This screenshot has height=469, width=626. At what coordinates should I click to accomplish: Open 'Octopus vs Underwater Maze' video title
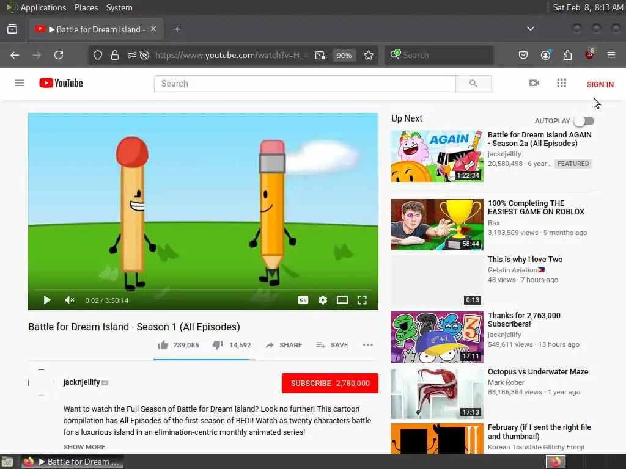point(538,372)
